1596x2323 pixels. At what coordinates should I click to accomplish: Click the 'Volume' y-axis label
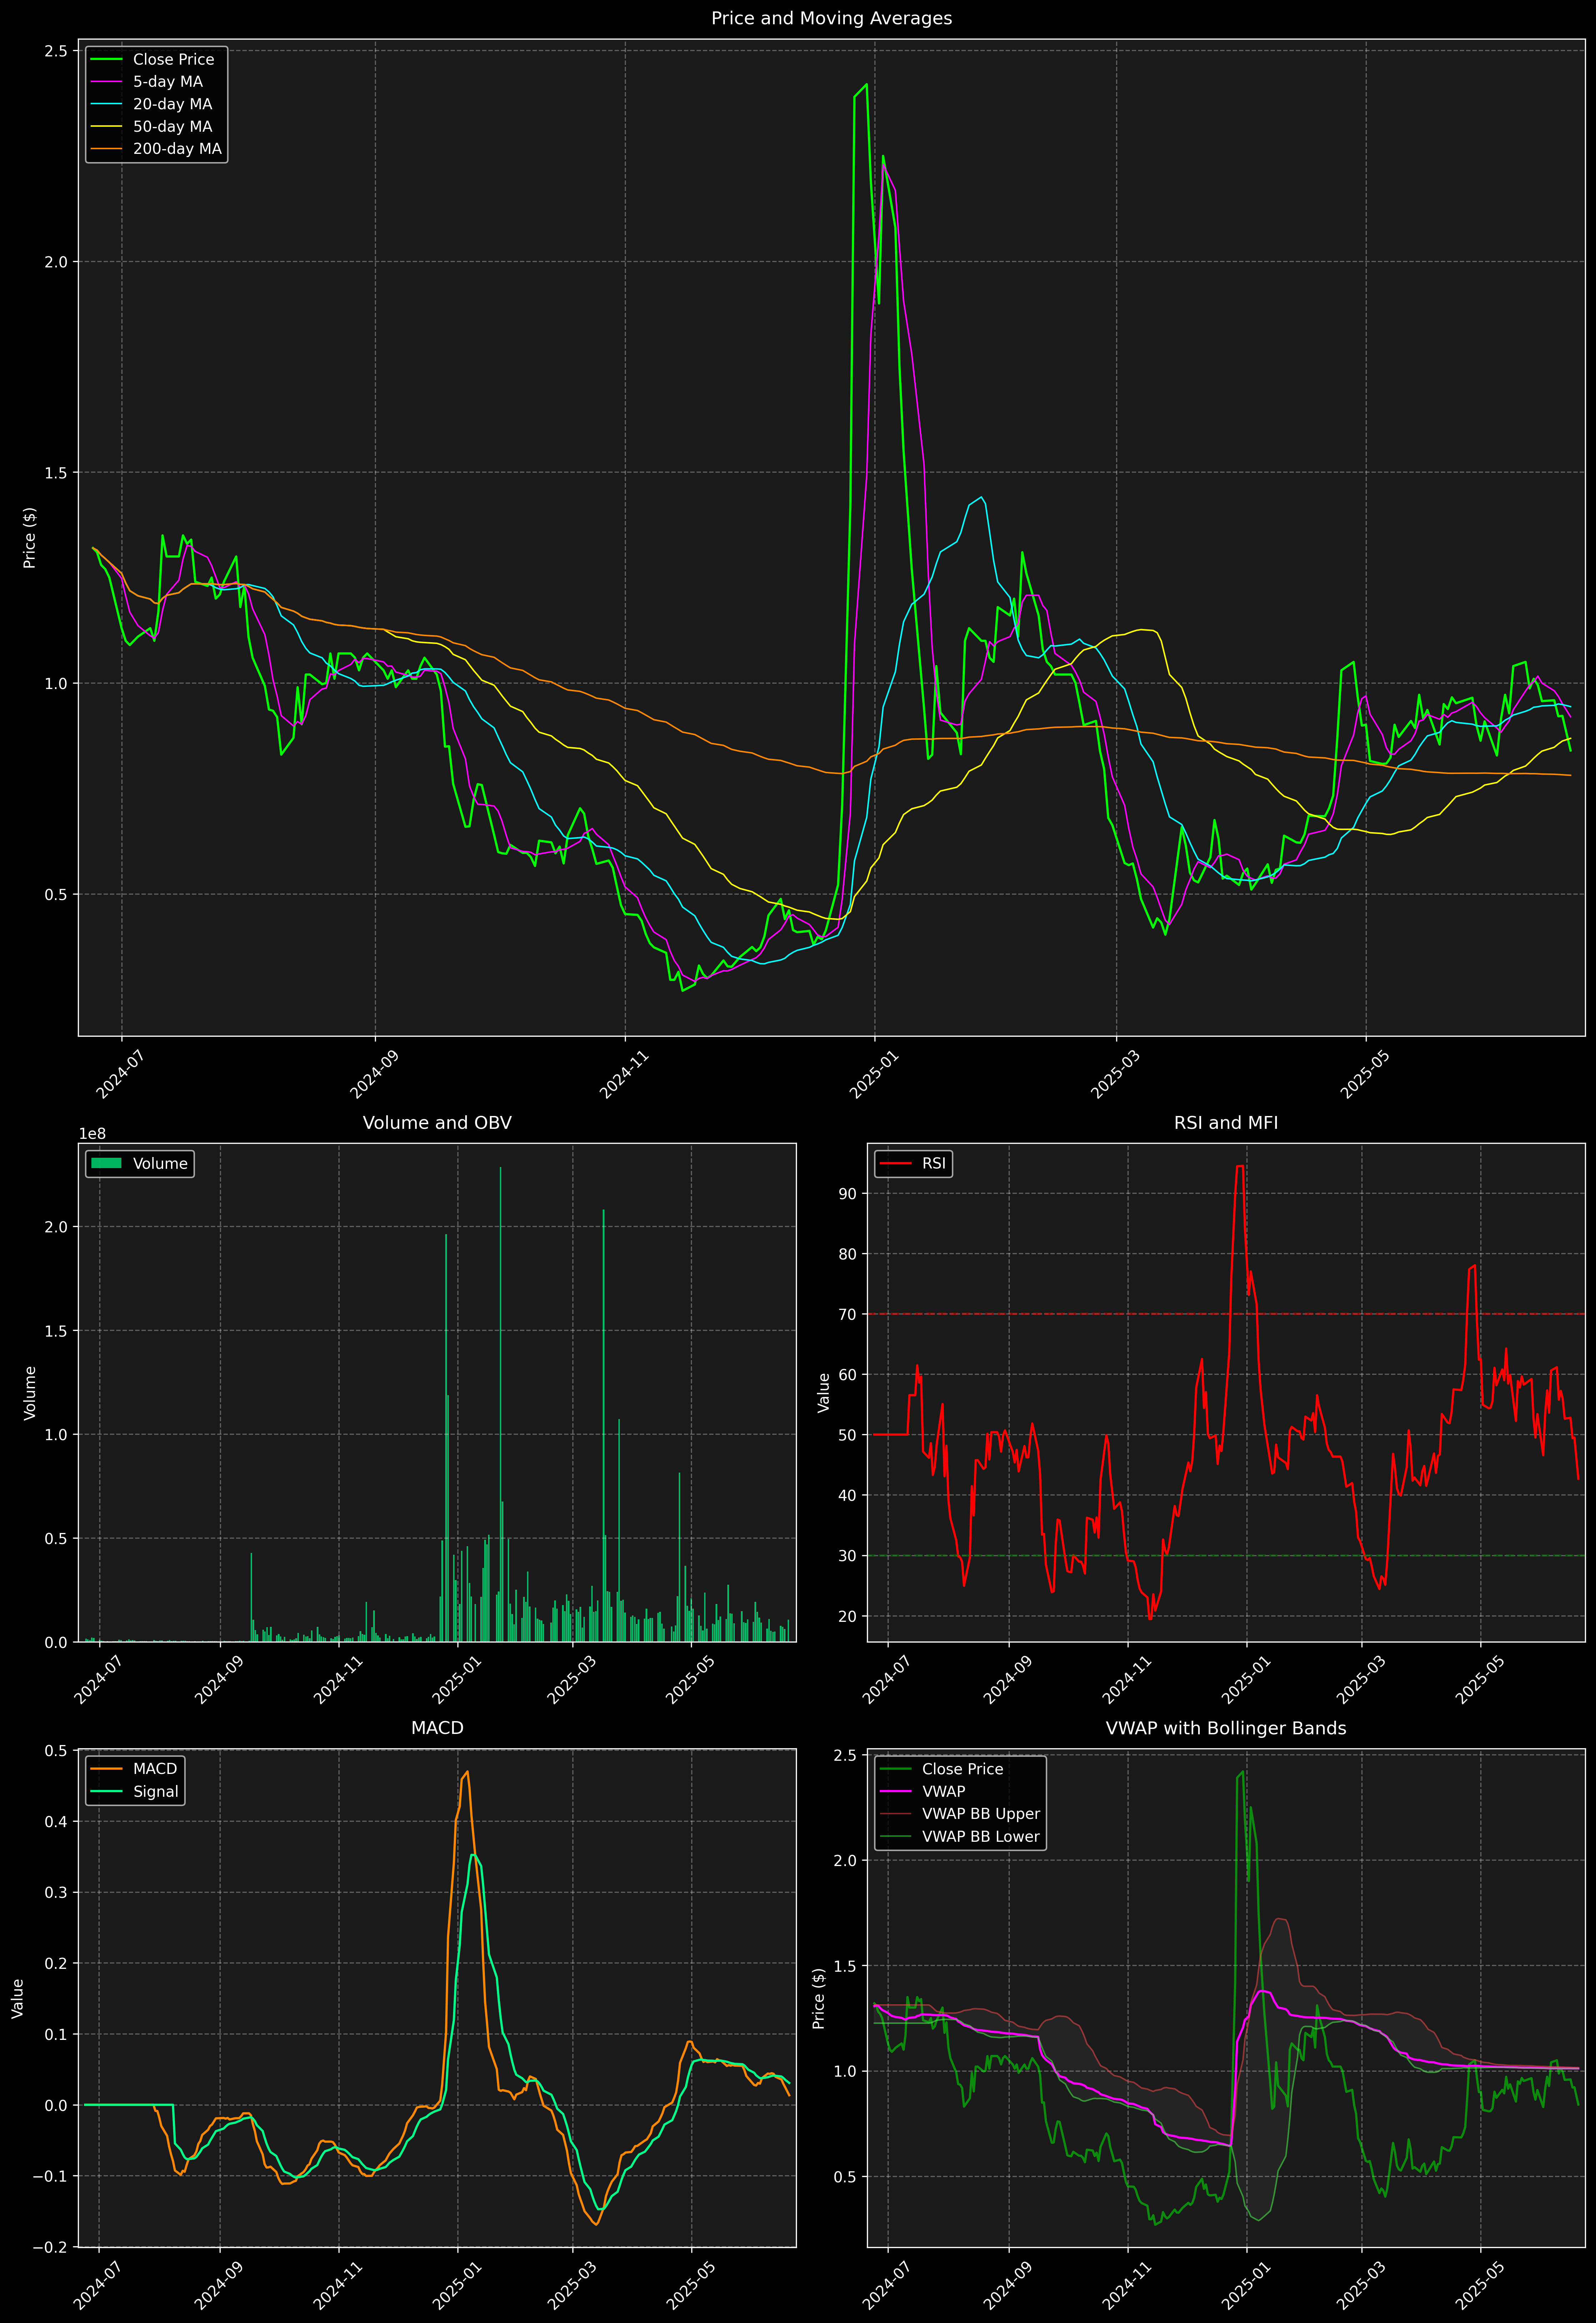click(x=30, y=1392)
